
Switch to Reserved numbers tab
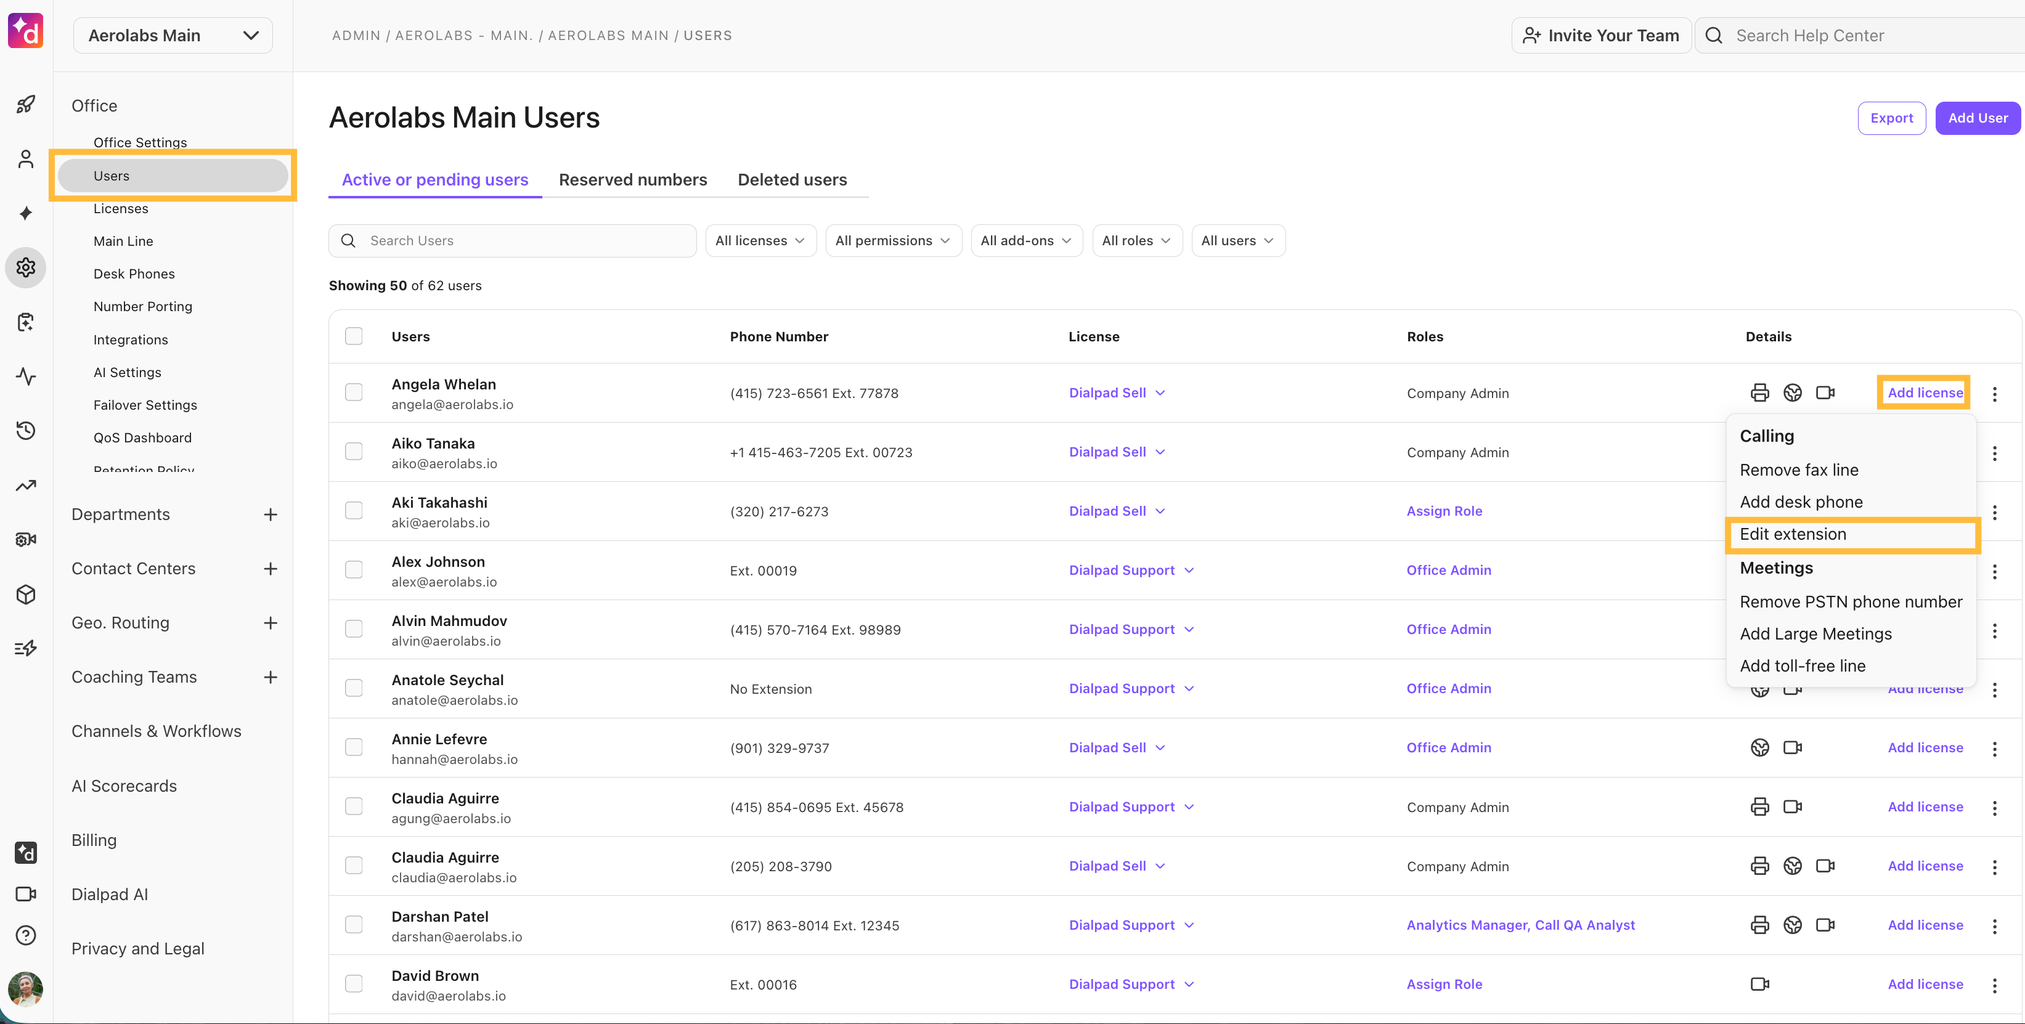[633, 180]
